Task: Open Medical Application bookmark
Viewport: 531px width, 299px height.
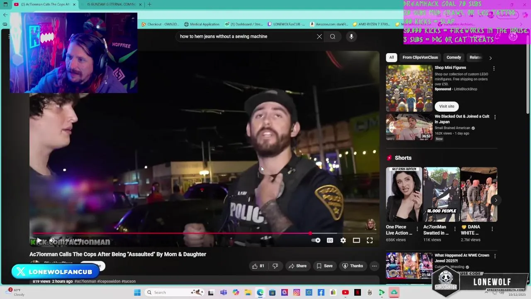Action: [202, 24]
